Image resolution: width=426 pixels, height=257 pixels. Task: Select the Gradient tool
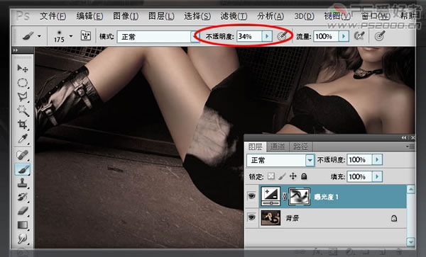coord(22,224)
